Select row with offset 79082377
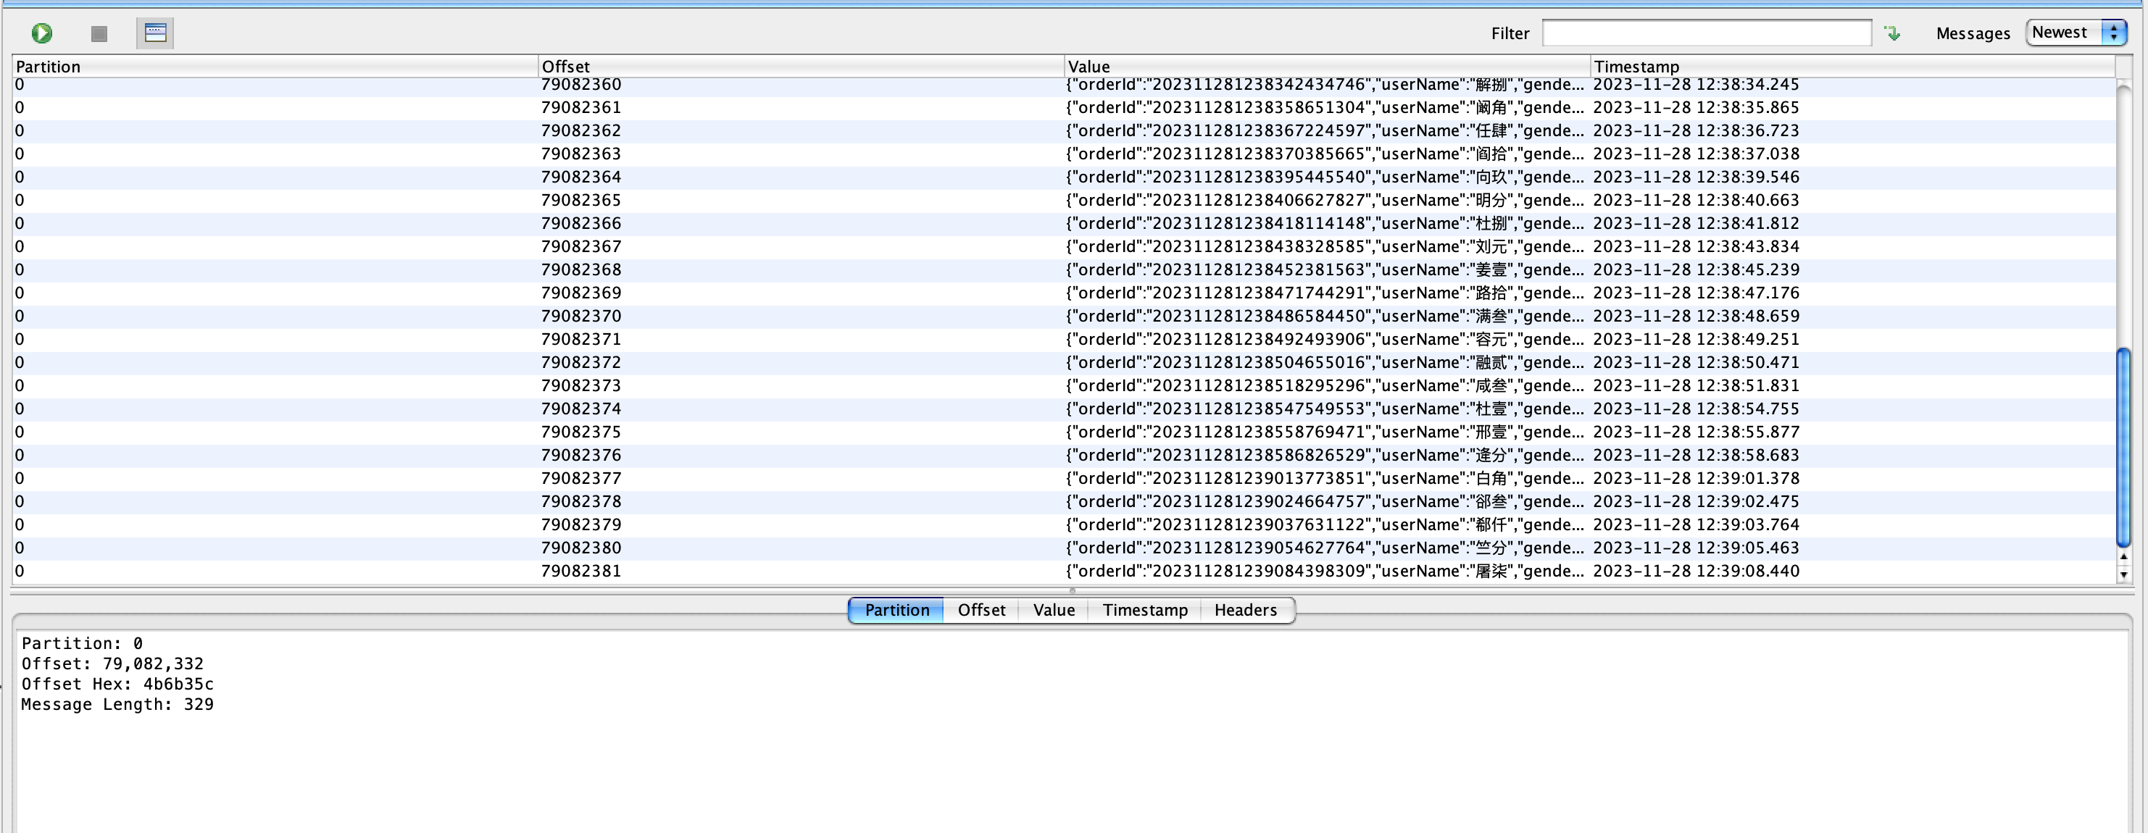Screen dimensions: 2148x833 coord(1064,479)
